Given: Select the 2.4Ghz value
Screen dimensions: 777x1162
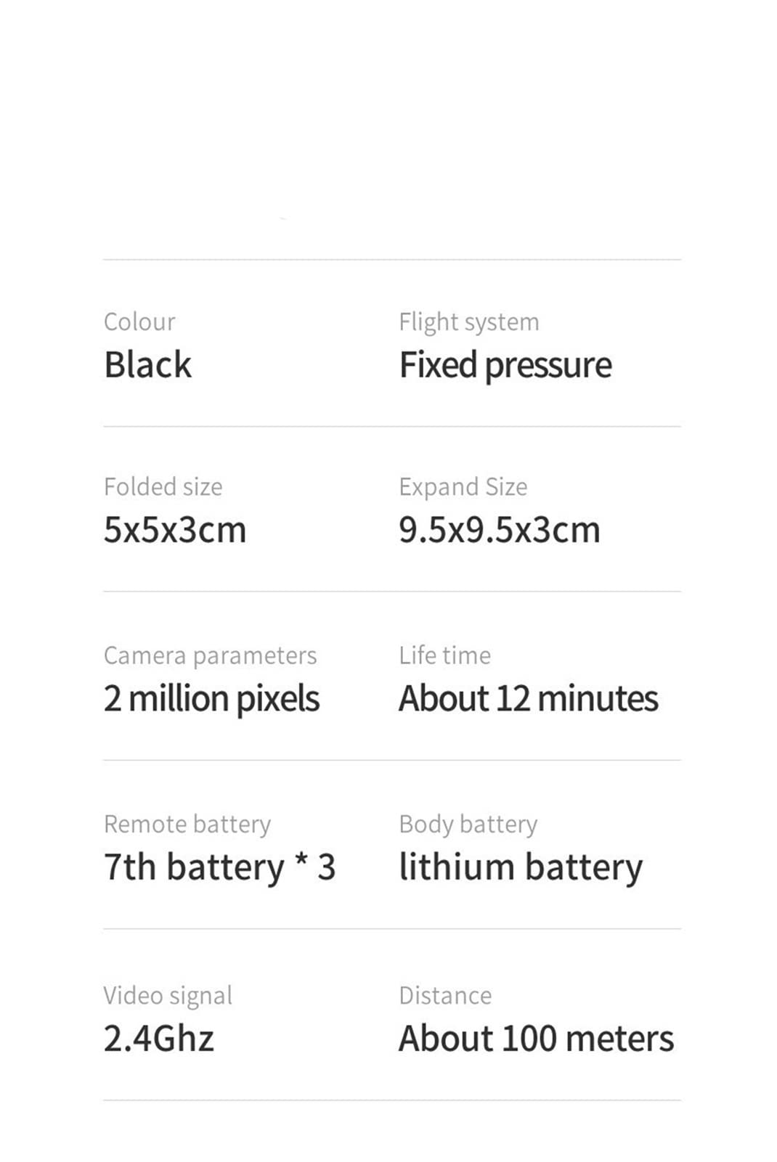Looking at the screenshot, I should click(159, 1038).
